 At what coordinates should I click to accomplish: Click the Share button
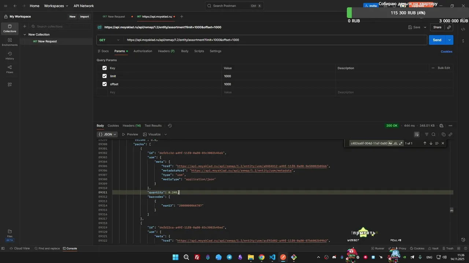(437, 27)
